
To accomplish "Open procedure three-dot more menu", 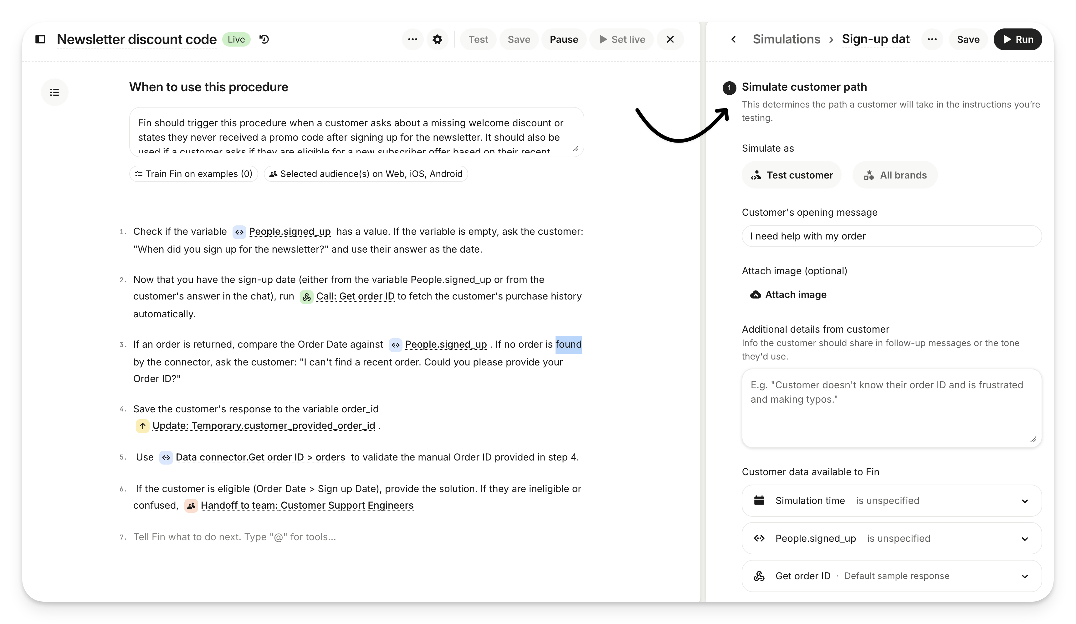I will click(412, 39).
